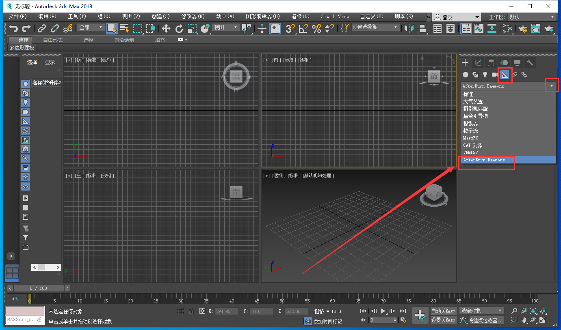The image size is (561, 330).
Task: Click the Align tool icon
Action: pos(422,28)
